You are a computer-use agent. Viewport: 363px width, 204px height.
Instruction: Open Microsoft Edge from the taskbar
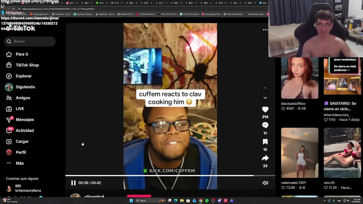click(x=176, y=201)
